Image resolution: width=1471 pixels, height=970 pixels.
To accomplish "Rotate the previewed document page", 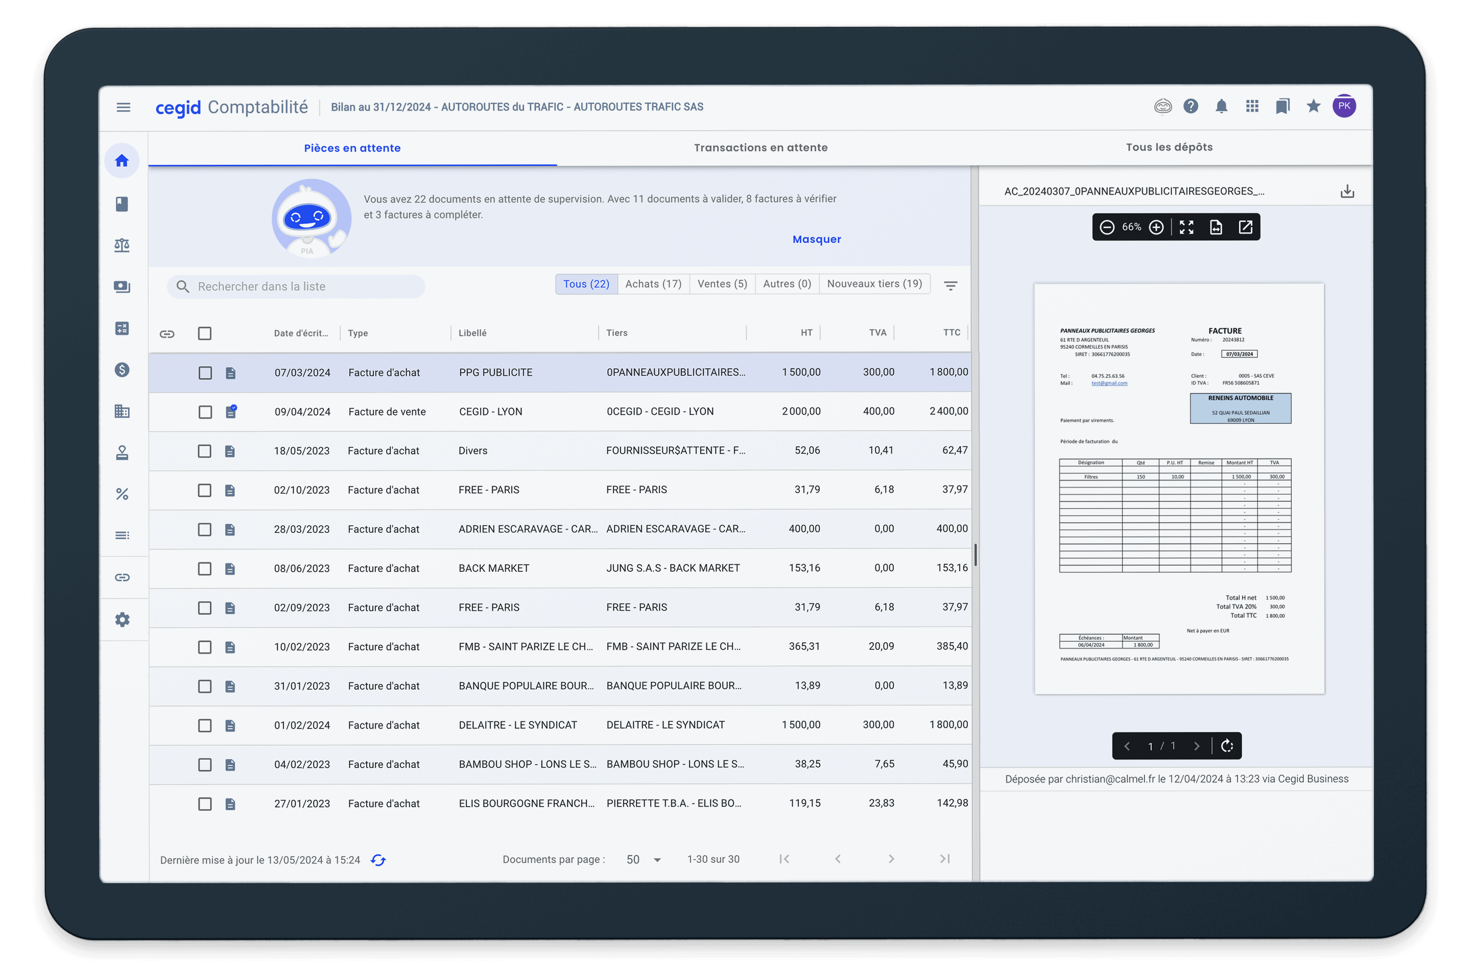I will pos(1227,745).
